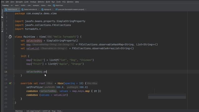
Task: Click the gutter icon beside class MainView
Action: click(10, 37)
